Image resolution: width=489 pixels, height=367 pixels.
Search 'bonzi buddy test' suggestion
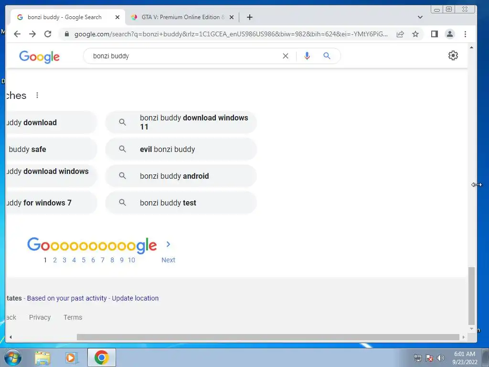pos(181,203)
